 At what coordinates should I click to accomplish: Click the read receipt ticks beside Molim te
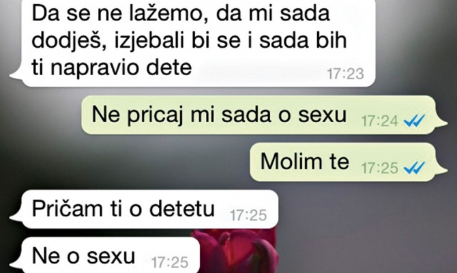pos(414,168)
